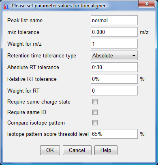Open Help for Join aligner
This screenshot has height=165, width=158.
coord(106,150)
